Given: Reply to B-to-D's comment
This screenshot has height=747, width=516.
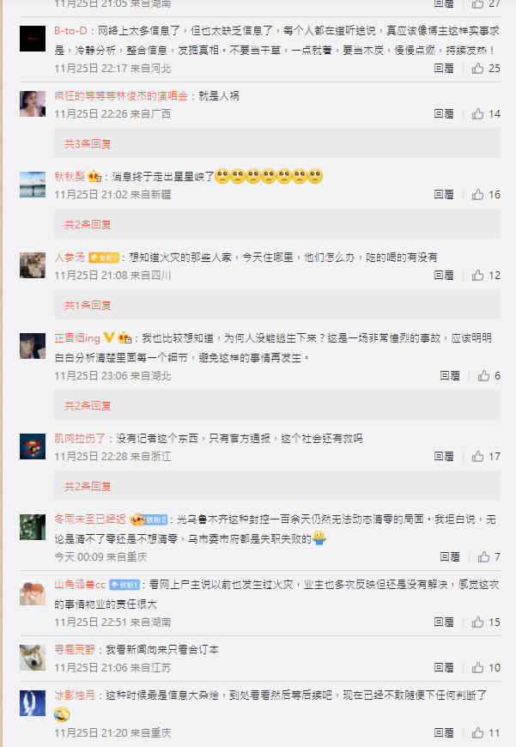Looking at the screenshot, I should 444,69.
